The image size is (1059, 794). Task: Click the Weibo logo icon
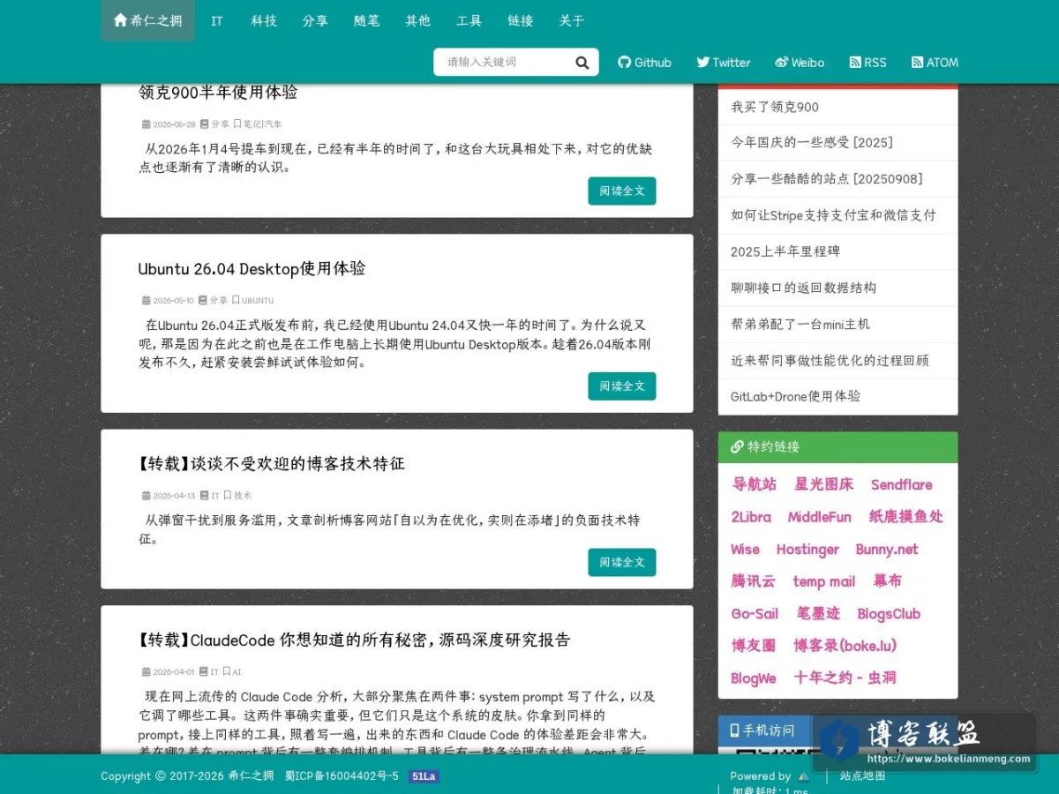tap(781, 63)
